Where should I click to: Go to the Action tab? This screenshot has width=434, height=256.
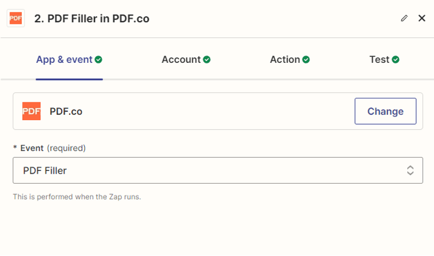click(285, 60)
